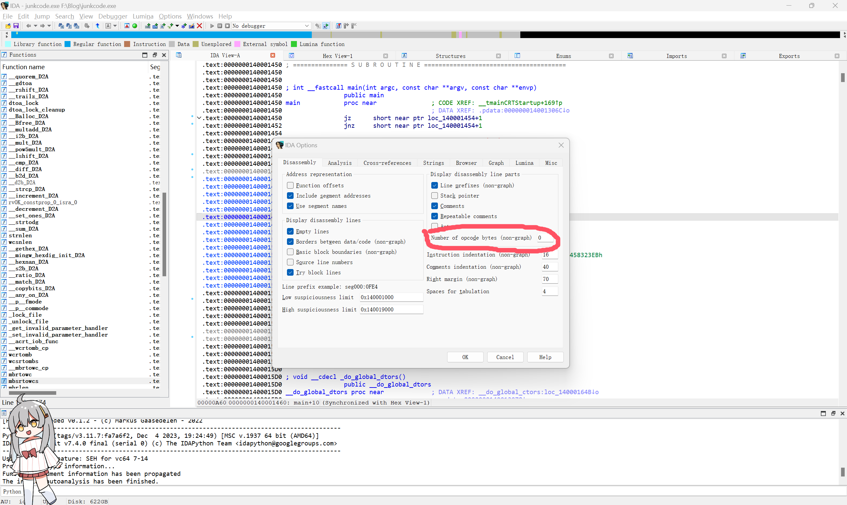The width and height of the screenshot is (847, 505).
Task: Start the process with the play icon
Action: click(212, 26)
